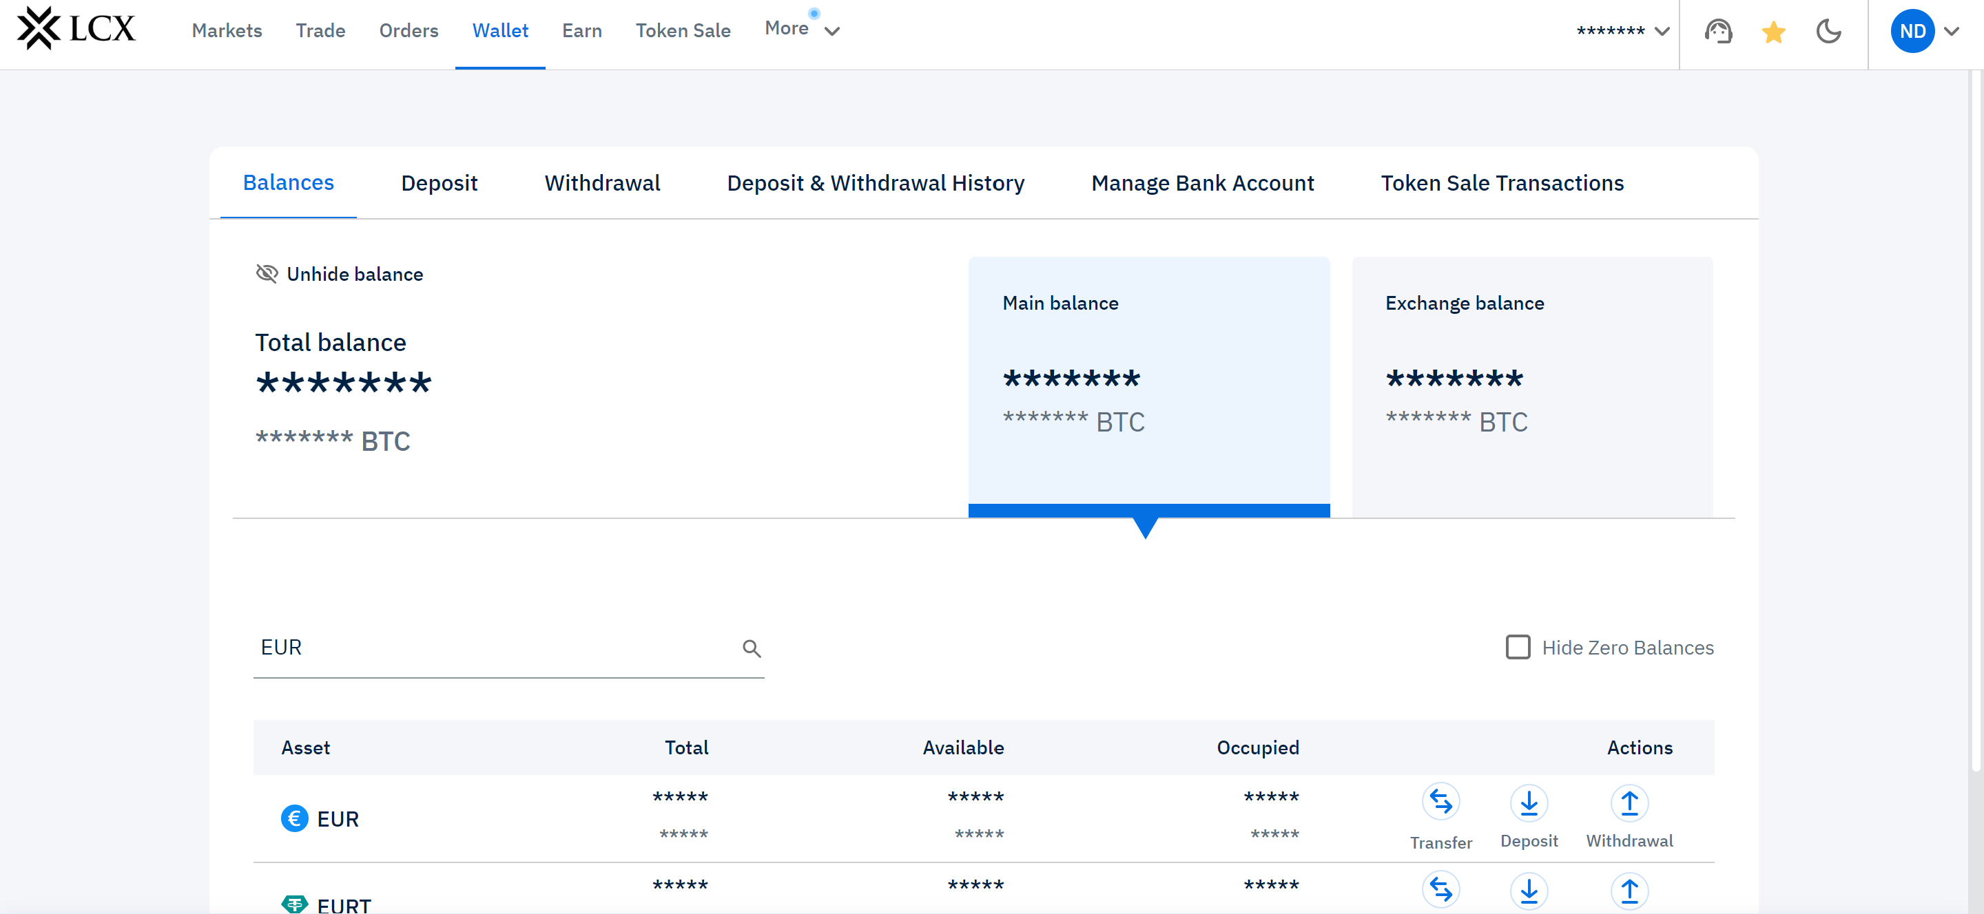Open Deposit & Withdrawal History tab

tap(875, 183)
